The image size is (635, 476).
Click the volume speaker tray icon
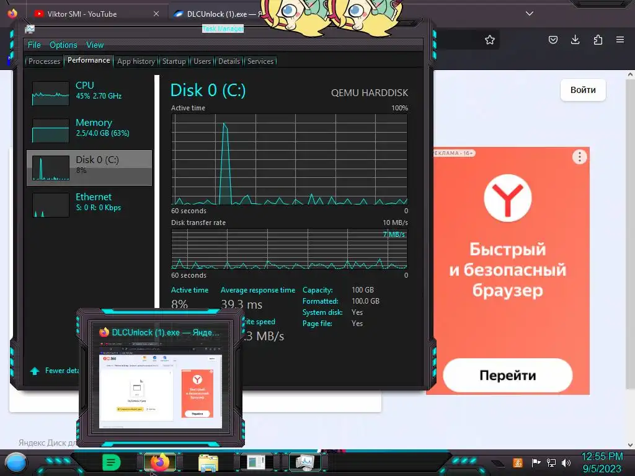tap(566, 462)
